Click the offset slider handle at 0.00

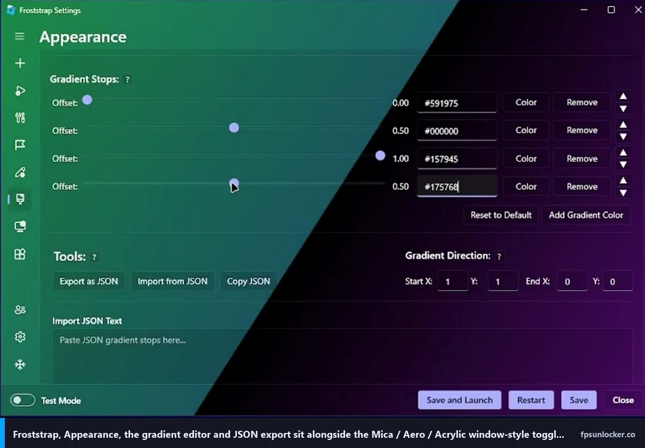(87, 100)
